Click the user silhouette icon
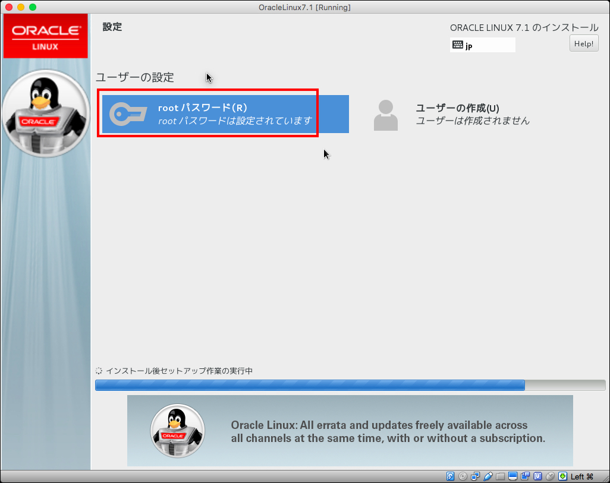 tap(385, 115)
